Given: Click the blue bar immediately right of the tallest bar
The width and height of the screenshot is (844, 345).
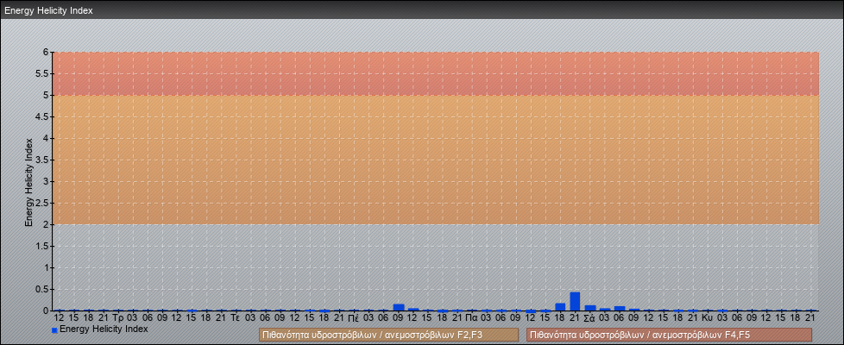Looking at the screenshot, I should pyautogui.click(x=590, y=308).
